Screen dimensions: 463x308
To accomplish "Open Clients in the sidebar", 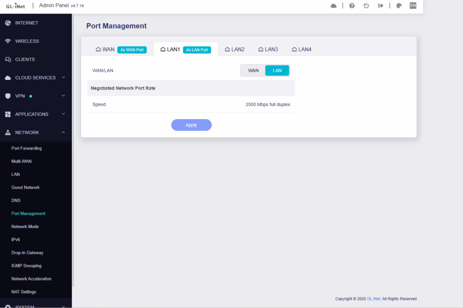I will coord(36,59).
